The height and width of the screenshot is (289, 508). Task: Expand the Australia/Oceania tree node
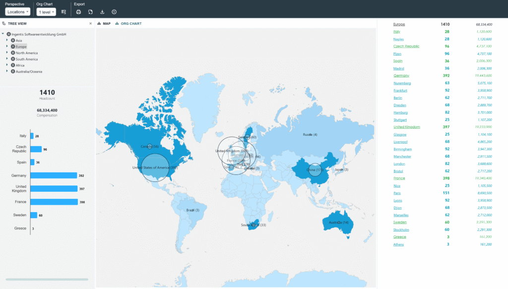pos(7,71)
